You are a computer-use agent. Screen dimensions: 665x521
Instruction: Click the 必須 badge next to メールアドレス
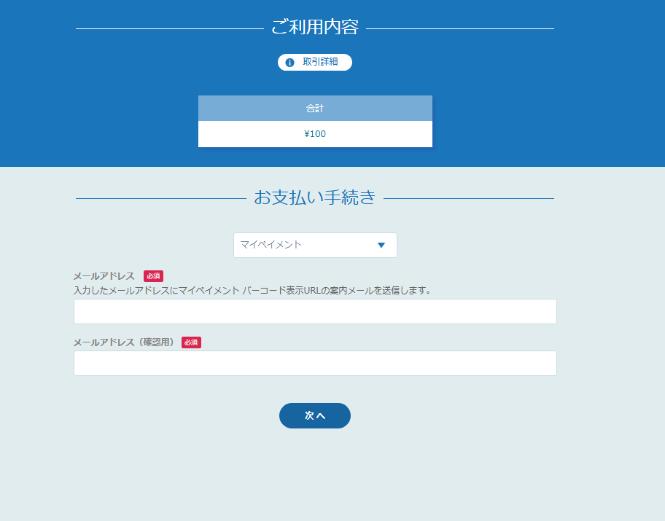click(x=153, y=276)
